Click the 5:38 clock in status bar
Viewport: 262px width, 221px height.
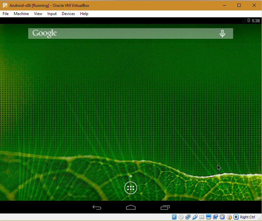[256, 21]
